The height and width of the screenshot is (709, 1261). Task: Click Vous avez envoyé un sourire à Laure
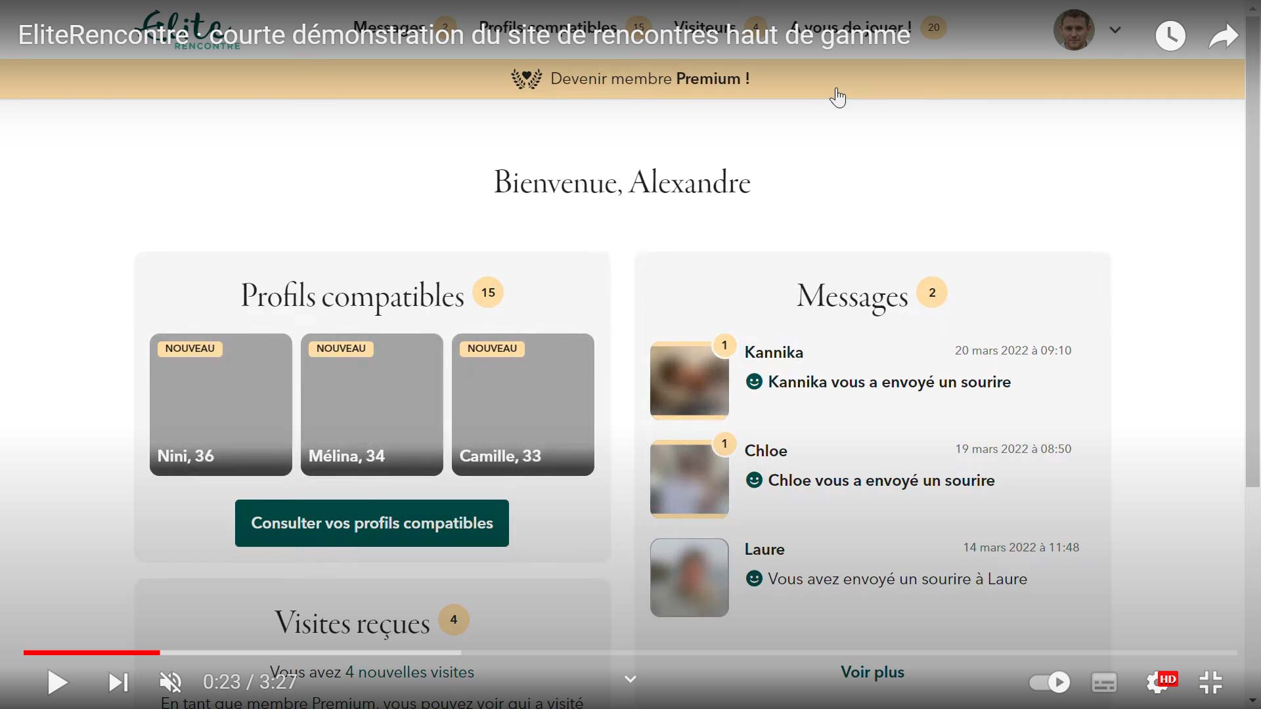(897, 579)
